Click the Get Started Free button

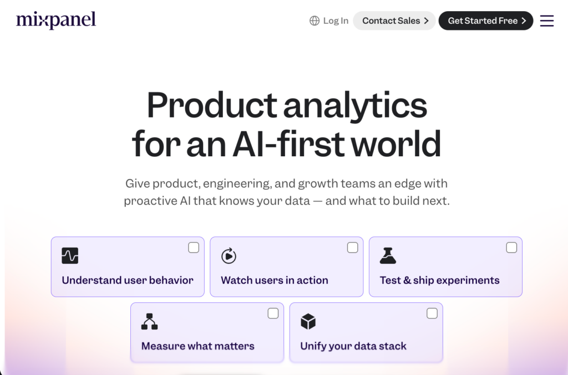486,20
